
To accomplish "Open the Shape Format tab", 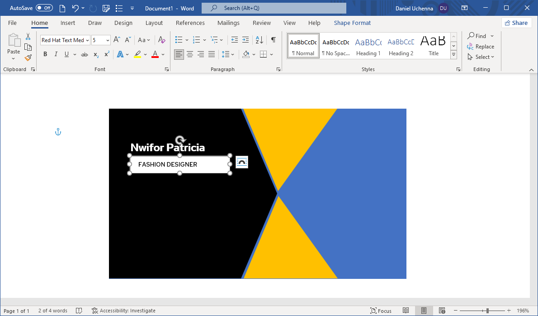I will coord(352,23).
